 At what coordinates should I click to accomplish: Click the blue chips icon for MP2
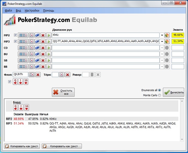tap(37, 35)
